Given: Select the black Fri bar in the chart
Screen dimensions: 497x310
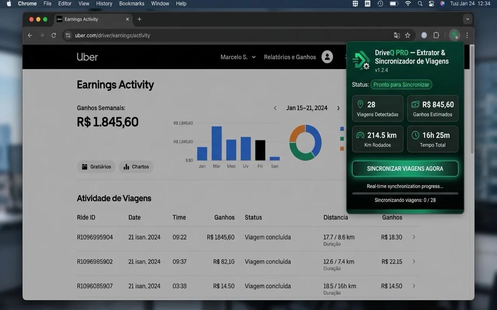Looking at the screenshot, I should 260,150.
